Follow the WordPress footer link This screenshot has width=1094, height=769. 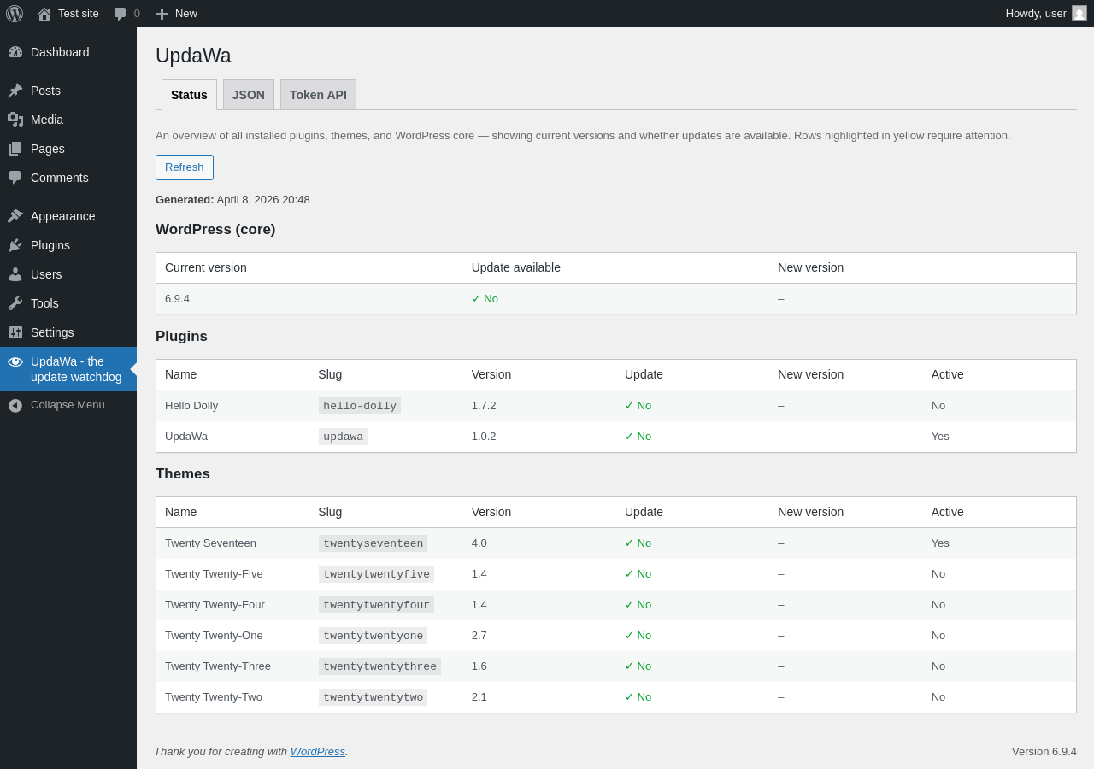(317, 752)
